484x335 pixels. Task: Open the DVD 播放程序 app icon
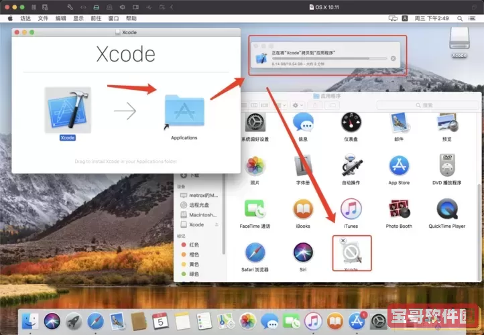click(447, 166)
